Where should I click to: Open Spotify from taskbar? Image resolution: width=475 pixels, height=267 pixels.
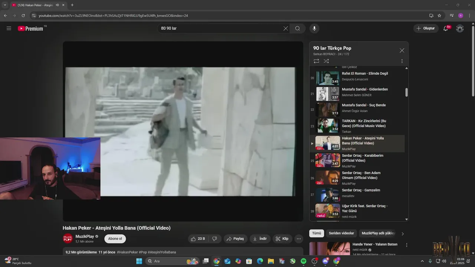pyautogui.click(x=303, y=261)
